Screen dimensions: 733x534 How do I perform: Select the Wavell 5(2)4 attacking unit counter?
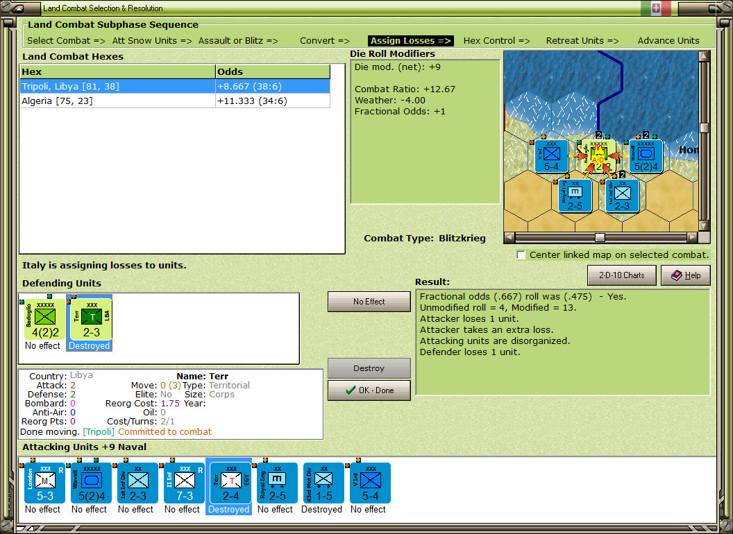[91, 483]
